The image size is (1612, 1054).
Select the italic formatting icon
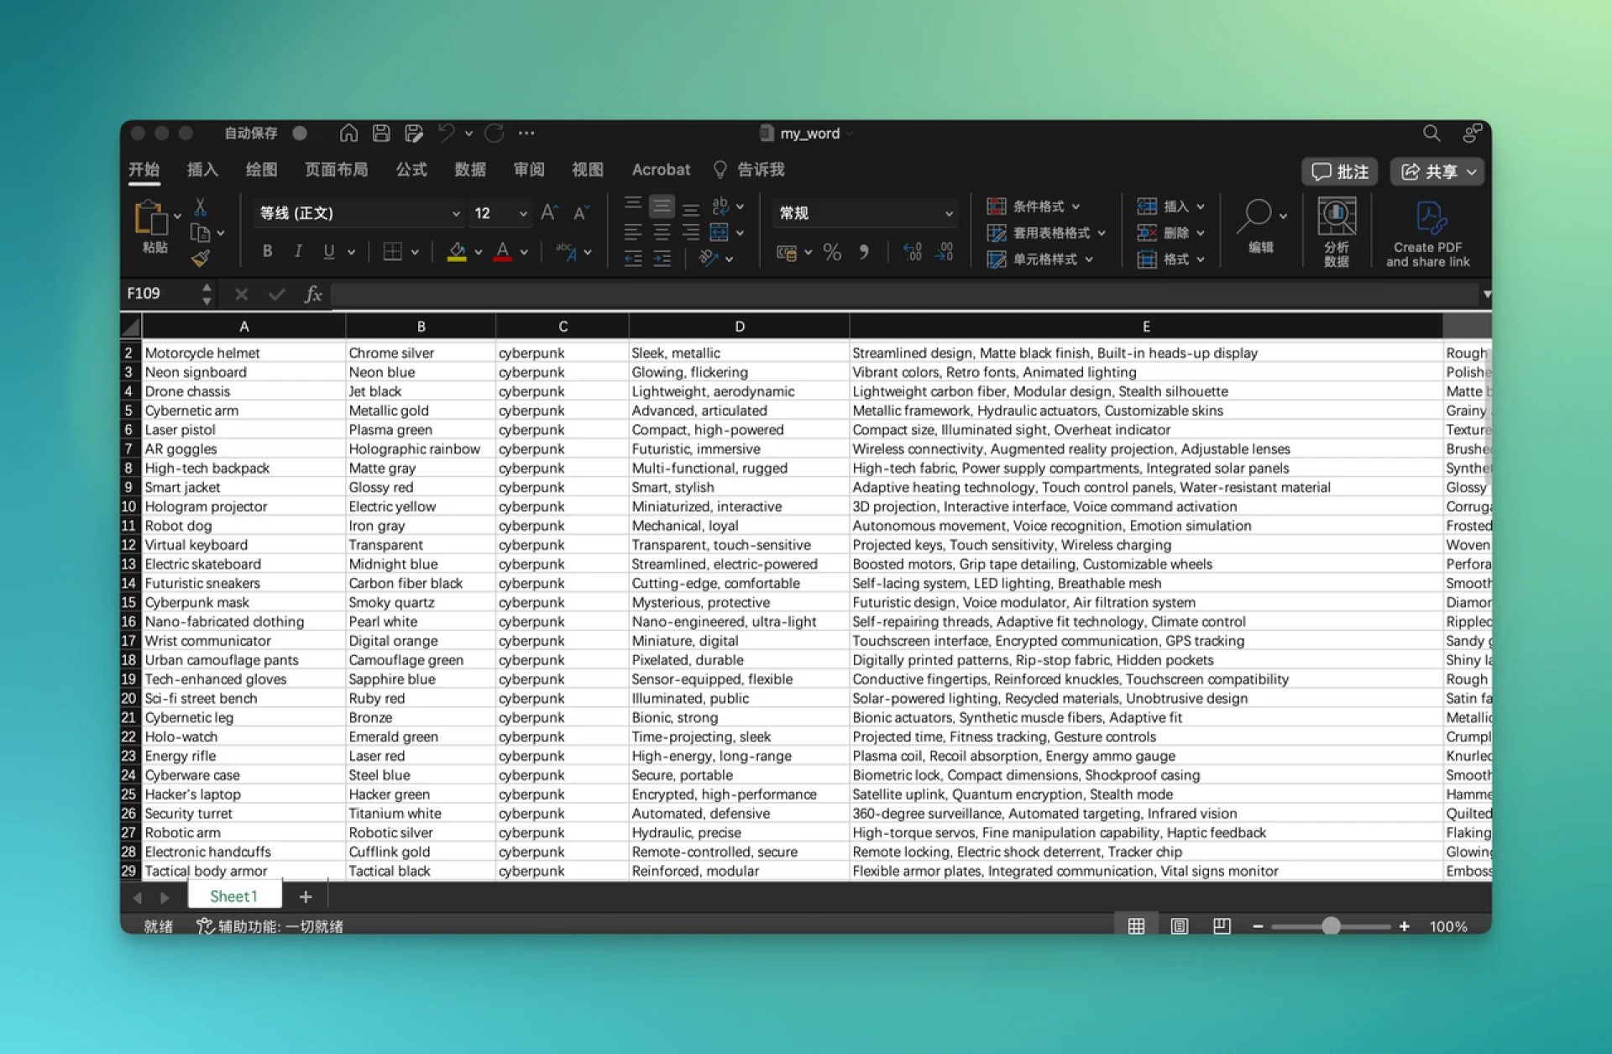coord(298,251)
